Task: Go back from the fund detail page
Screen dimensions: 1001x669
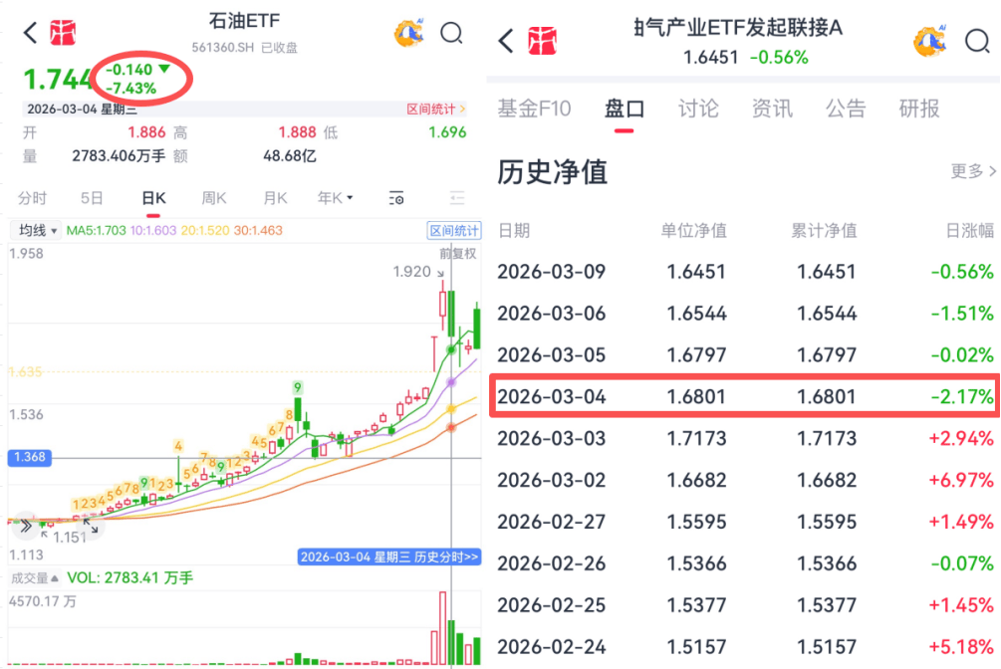Action: (x=506, y=41)
